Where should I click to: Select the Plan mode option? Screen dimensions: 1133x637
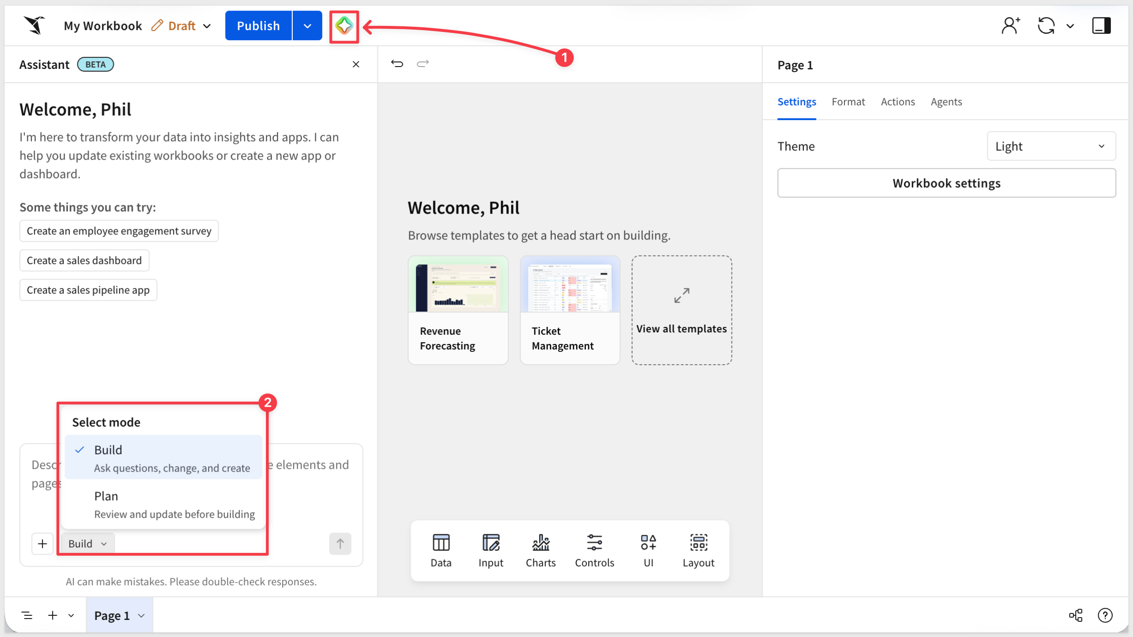163,504
